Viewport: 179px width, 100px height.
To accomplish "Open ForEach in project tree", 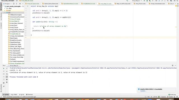I will click(x=13, y=59).
